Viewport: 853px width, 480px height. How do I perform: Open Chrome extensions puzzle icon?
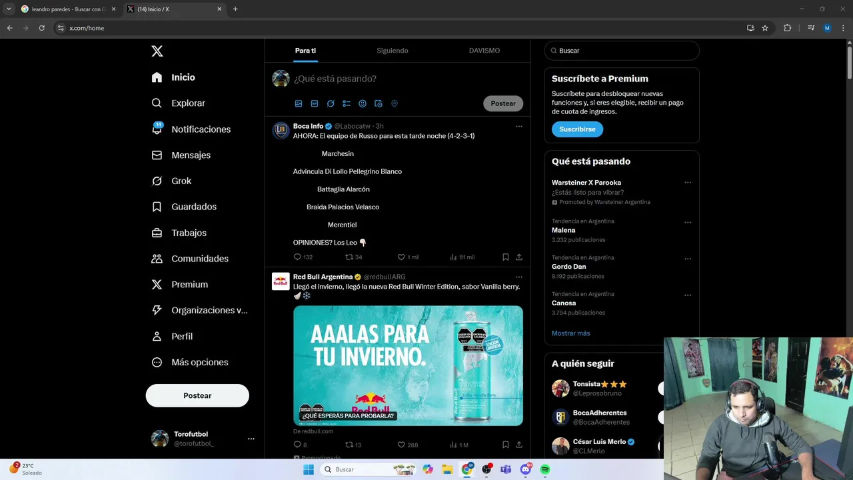(788, 28)
